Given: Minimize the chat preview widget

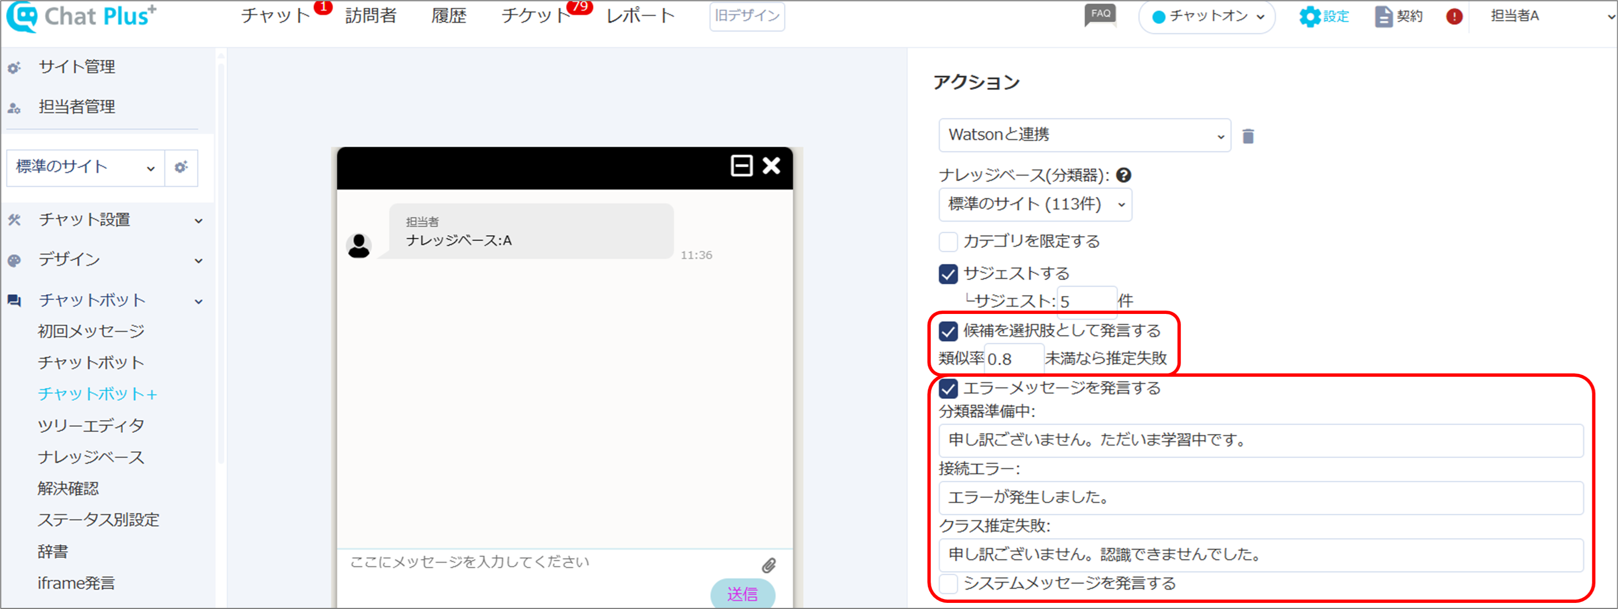Looking at the screenshot, I should [x=741, y=166].
